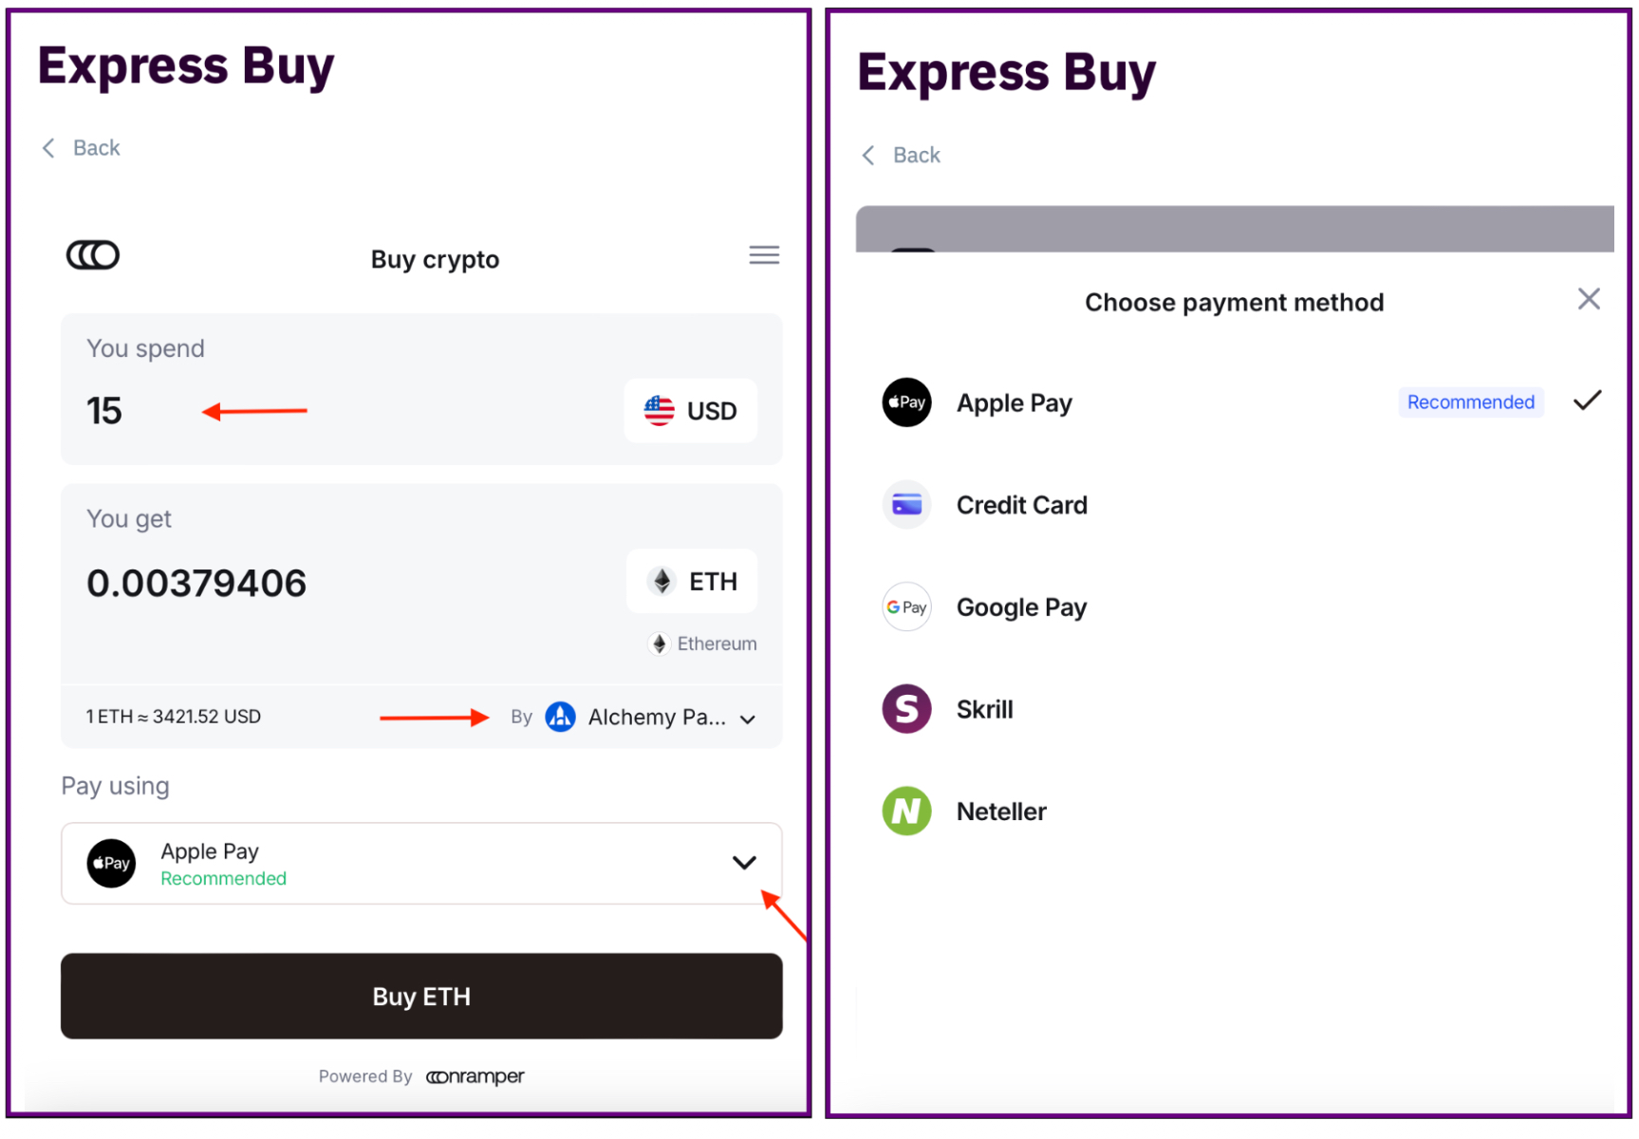Choose Credit Card as payment method
The image size is (1639, 1139).
[1021, 505]
